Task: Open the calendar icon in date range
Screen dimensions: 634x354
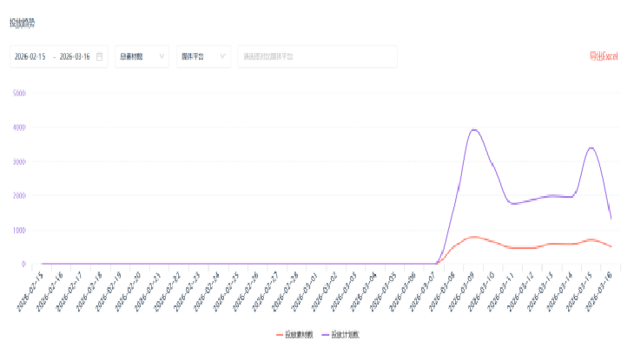Action: [x=100, y=56]
